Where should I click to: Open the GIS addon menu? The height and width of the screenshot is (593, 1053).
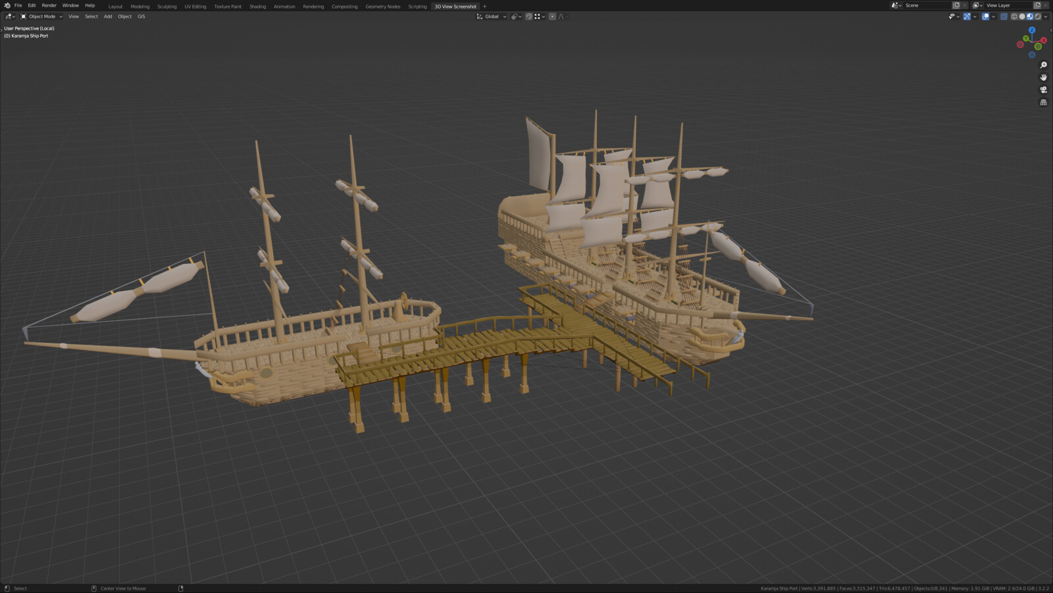(x=141, y=16)
